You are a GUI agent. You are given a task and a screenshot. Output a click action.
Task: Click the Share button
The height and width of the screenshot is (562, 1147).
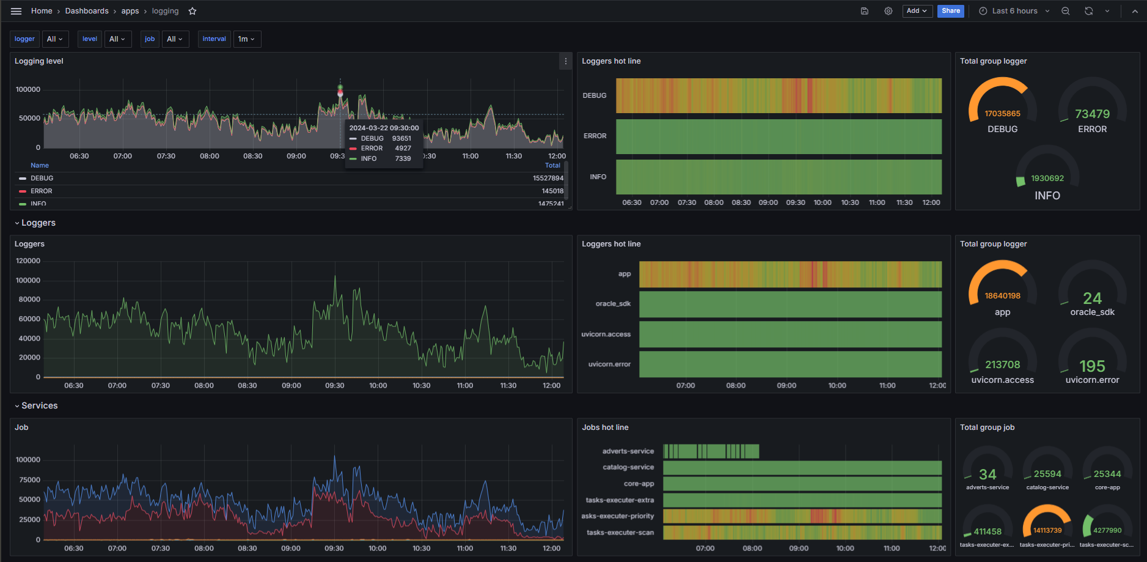coord(950,11)
